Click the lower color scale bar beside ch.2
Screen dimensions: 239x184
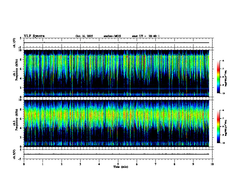coord(218,127)
